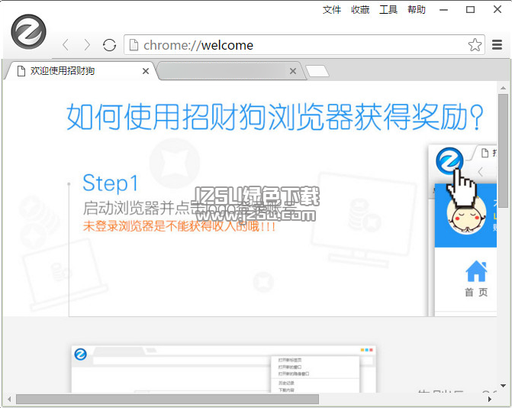Click the vertical scrollbar up arrow
512x408 pixels.
[x=503, y=88]
